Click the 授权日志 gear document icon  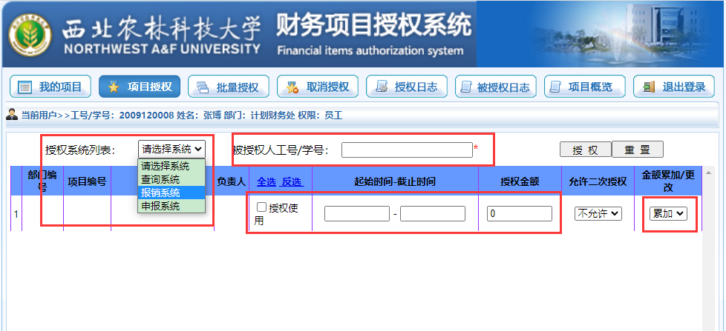382,87
